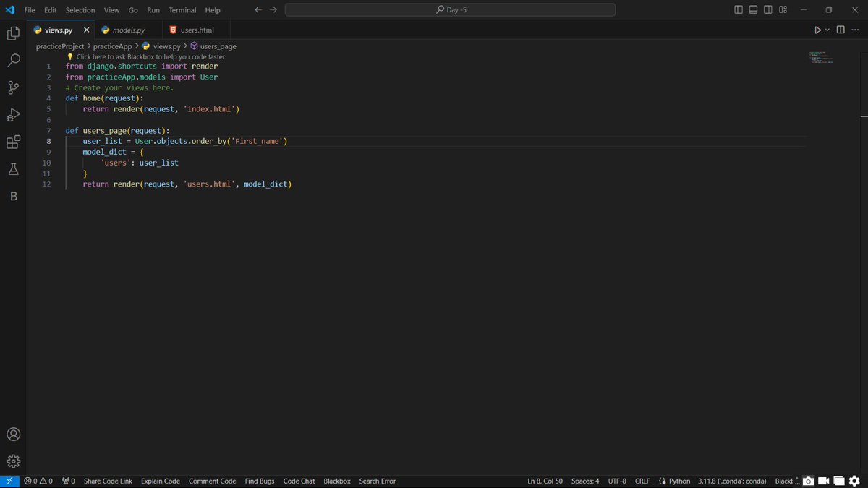Click line number 12 in the gutter
The width and height of the screenshot is (868, 488).
(x=47, y=184)
